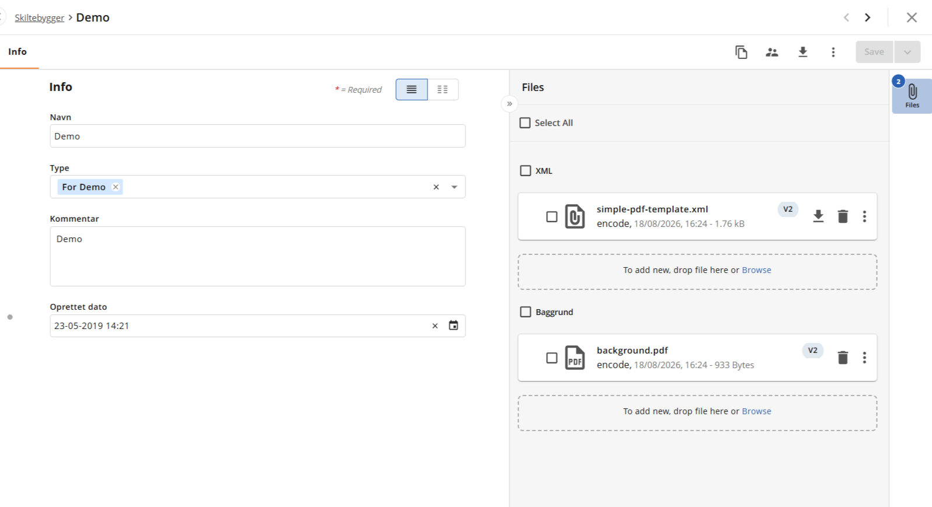Clear all selections in Type field
Screen dimensions: 932x507
click(x=436, y=187)
